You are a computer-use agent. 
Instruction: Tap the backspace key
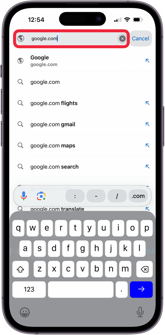[x=144, y=269]
